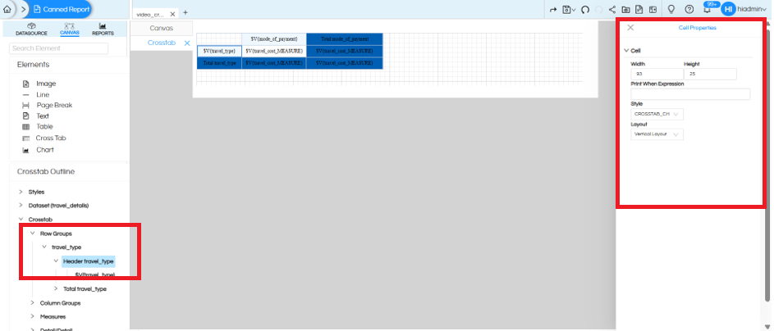This screenshot has height=331, width=774.
Task: Switch to the Crosstab side tab
Action: pyautogui.click(x=162, y=43)
